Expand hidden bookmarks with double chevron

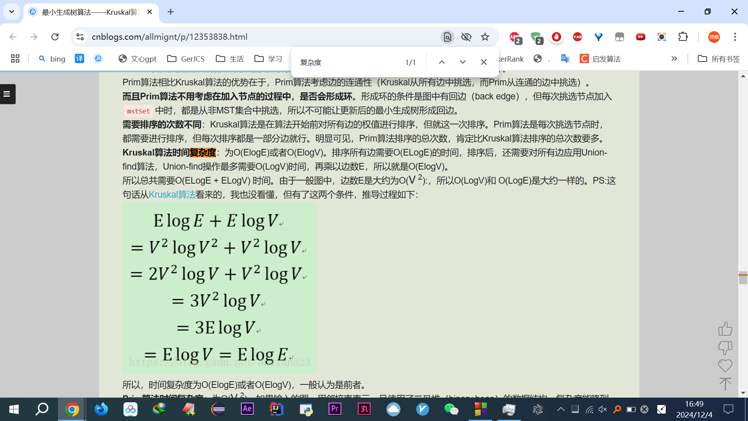coord(674,58)
